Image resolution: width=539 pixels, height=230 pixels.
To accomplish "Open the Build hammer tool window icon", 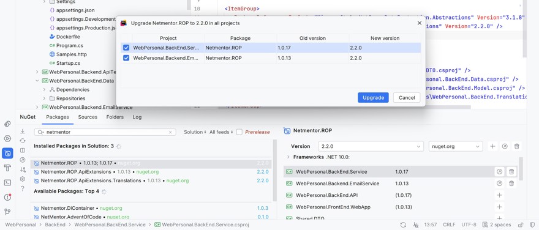I will pyautogui.click(x=7, y=168).
